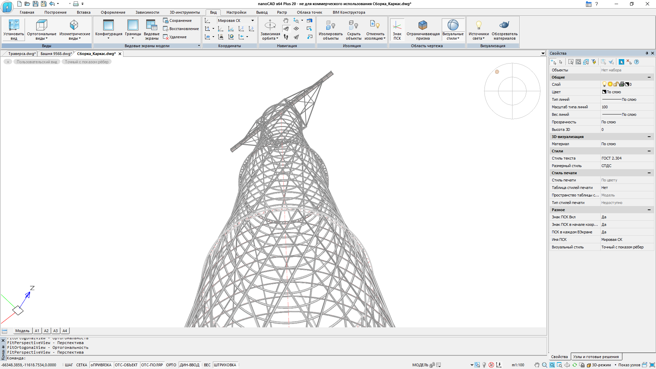The height and width of the screenshot is (369, 656).
Task: Toggle СЕТКА grid display in the status bar
Action: tap(81, 365)
